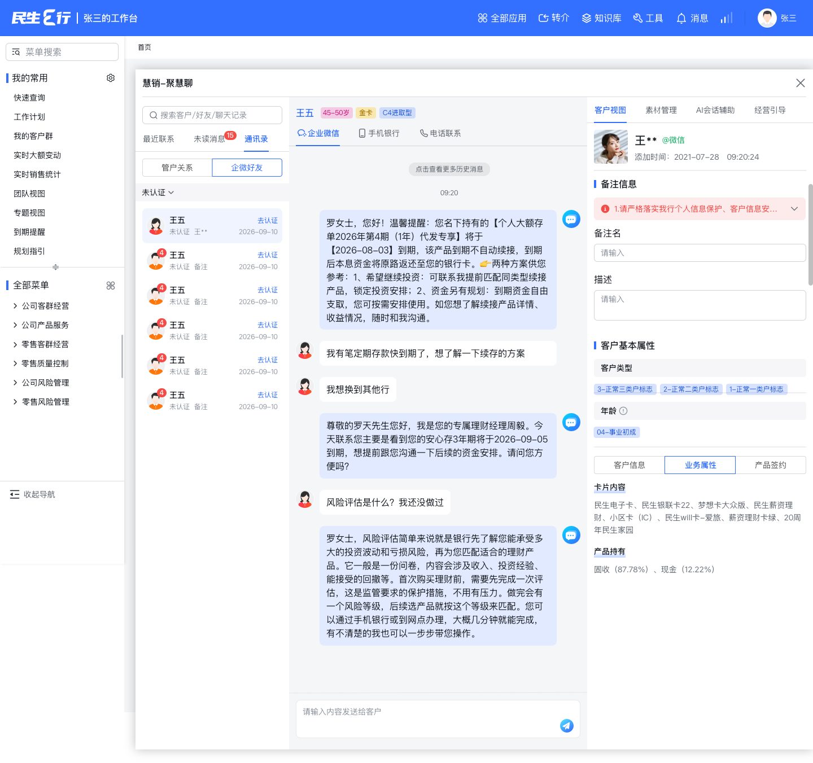Click customer profile photo of 王**
The image size is (813, 763).
(611, 147)
